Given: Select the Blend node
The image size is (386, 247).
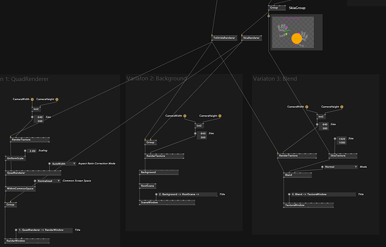Looking at the screenshot, I should (x=297, y=175).
